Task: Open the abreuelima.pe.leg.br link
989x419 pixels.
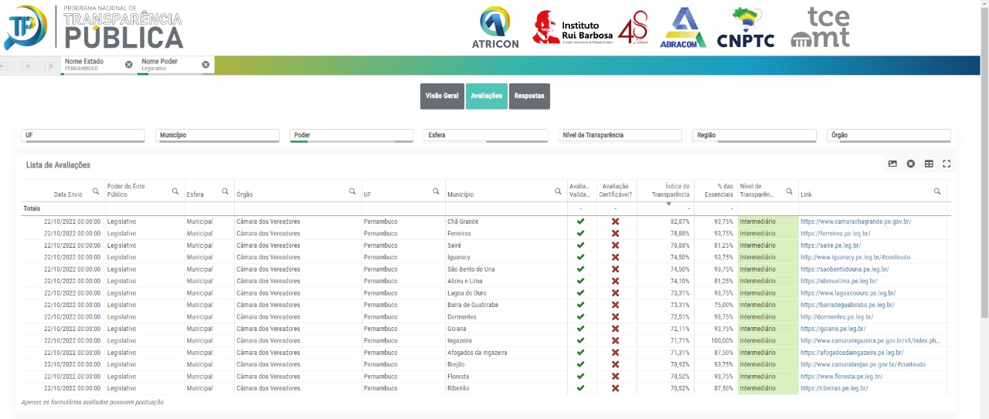Action: coord(839,281)
